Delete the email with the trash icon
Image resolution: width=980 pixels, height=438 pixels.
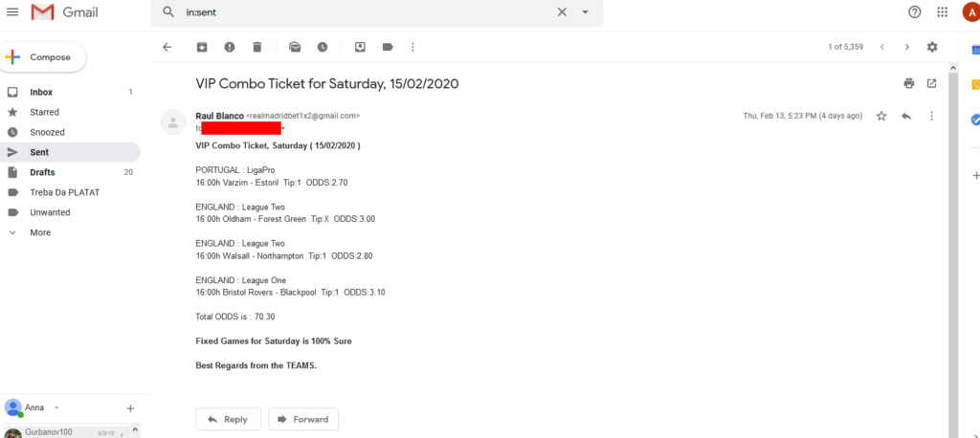pos(257,47)
